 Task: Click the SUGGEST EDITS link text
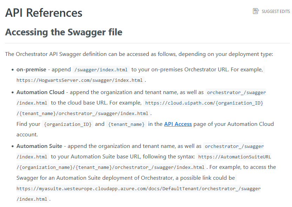click(276, 12)
